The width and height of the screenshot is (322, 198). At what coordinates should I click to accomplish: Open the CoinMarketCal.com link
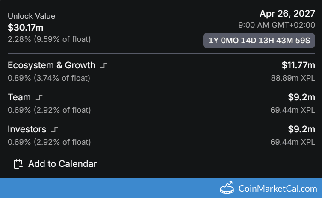(x=278, y=188)
